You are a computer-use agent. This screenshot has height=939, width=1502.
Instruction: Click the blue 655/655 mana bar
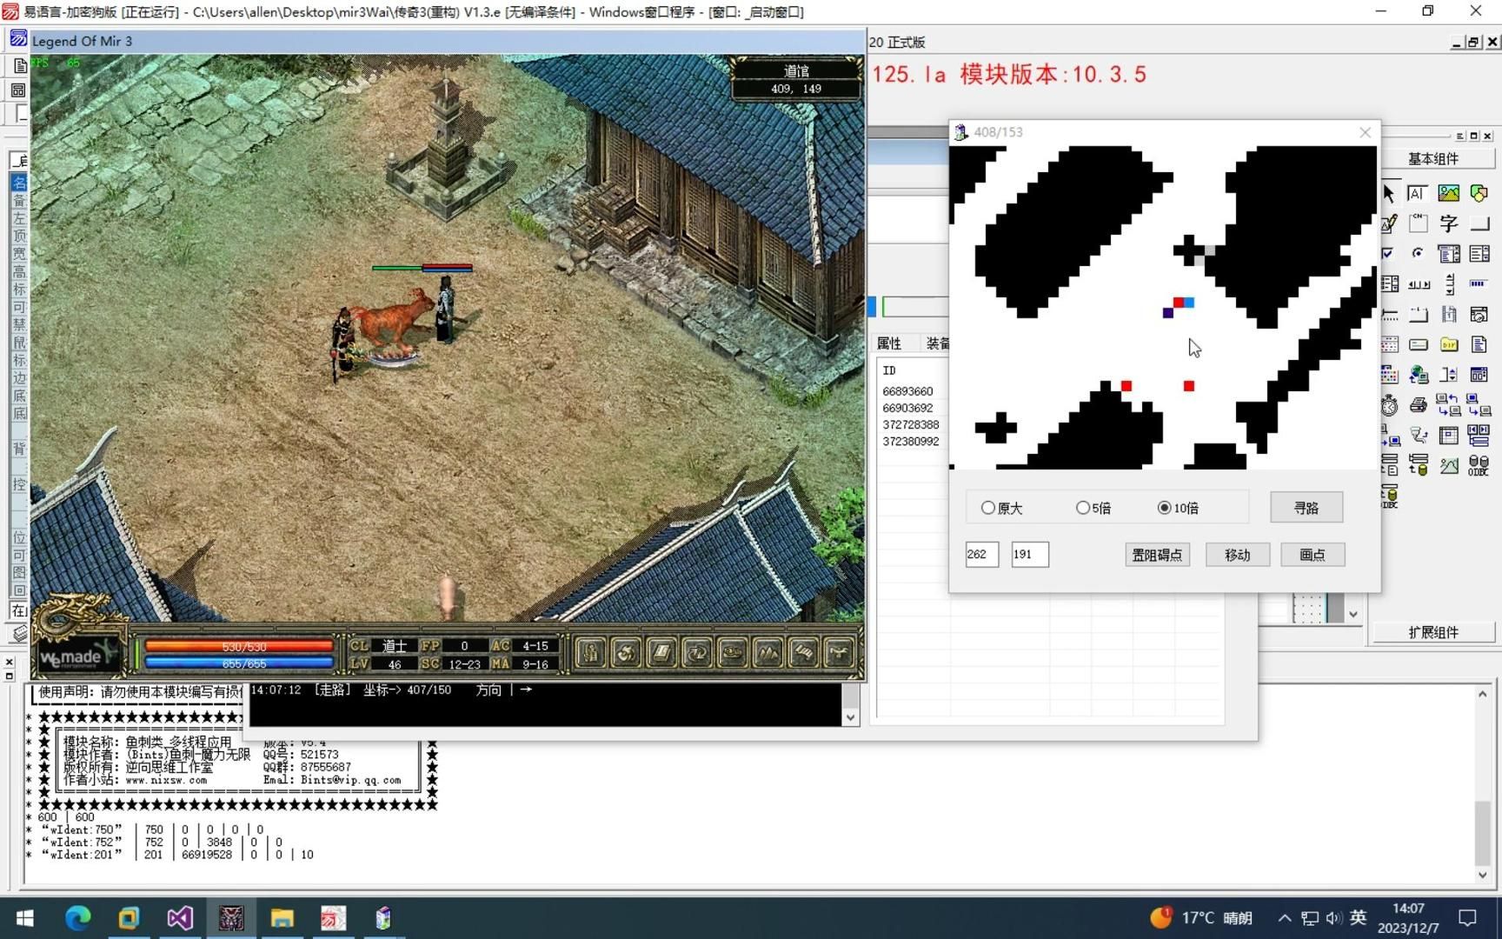pyautogui.click(x=239, y=663)
